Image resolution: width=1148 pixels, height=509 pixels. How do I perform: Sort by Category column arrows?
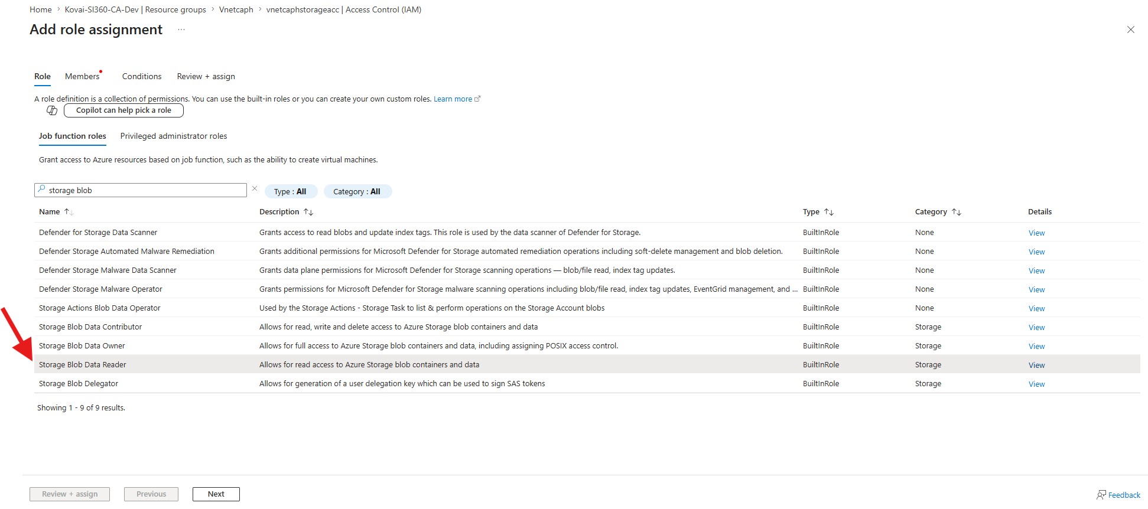[x=957, y=212]
